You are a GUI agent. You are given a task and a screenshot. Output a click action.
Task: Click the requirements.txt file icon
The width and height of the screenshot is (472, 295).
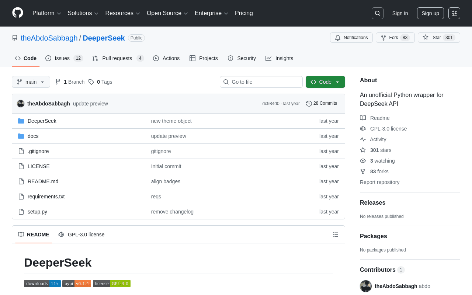tap(21, 197)
